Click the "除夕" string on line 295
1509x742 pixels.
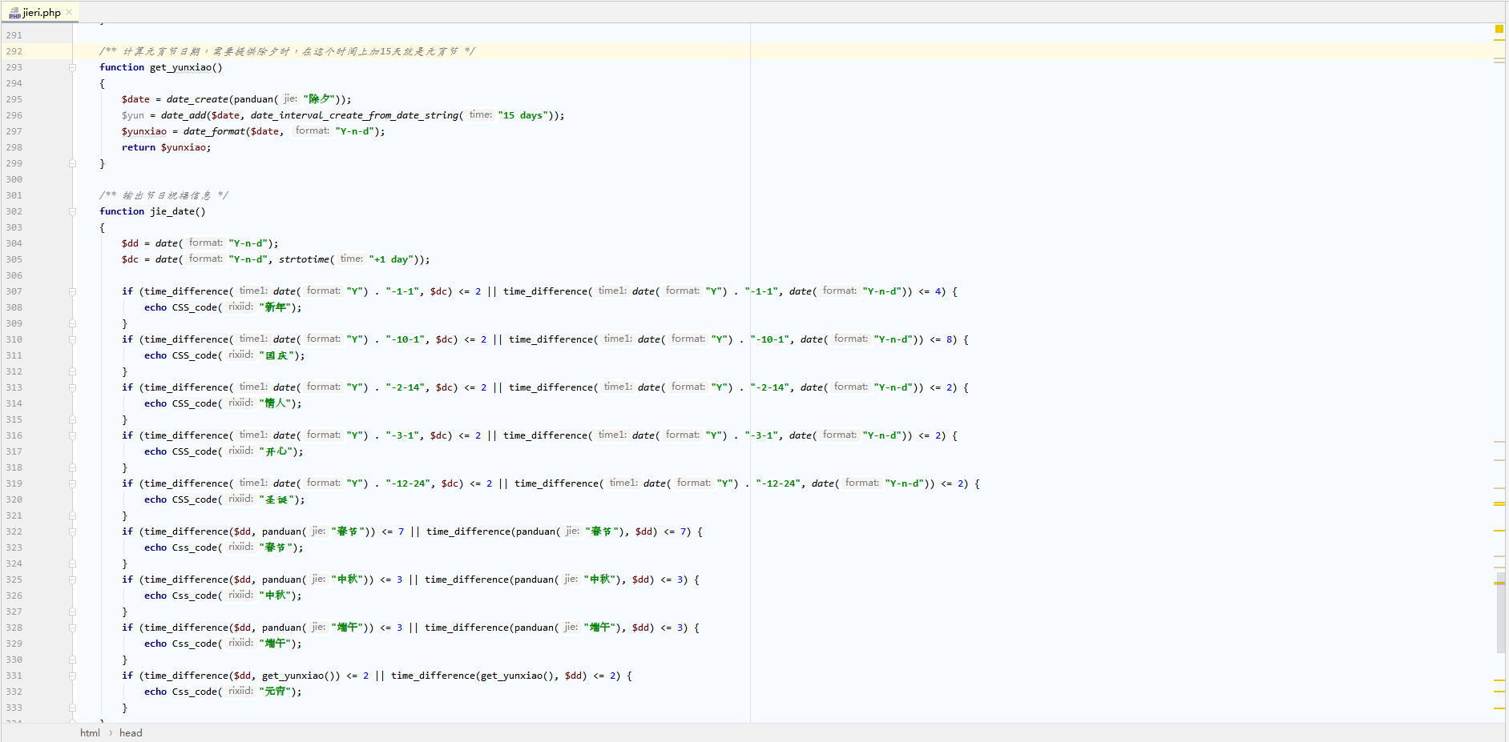tap(318, 99)
